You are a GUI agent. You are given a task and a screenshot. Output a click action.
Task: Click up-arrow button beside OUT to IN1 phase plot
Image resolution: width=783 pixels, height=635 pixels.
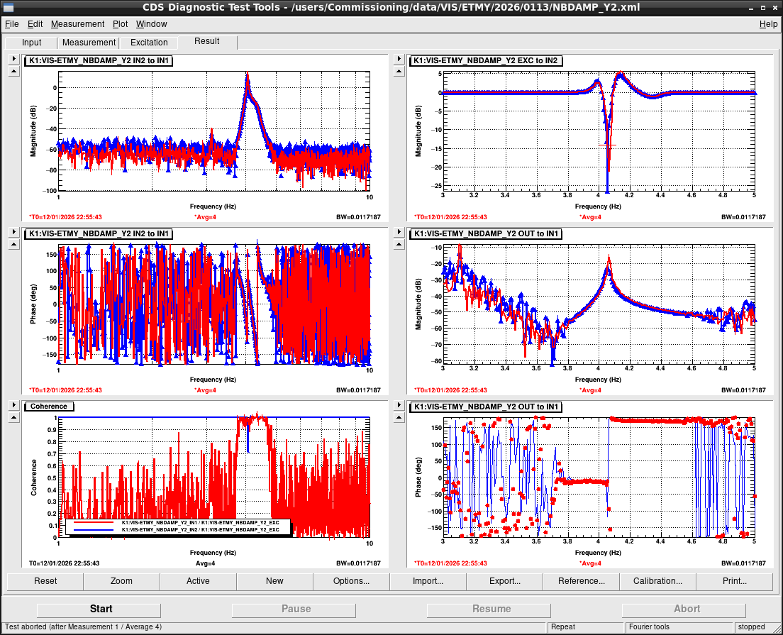(x=399, y=417)
